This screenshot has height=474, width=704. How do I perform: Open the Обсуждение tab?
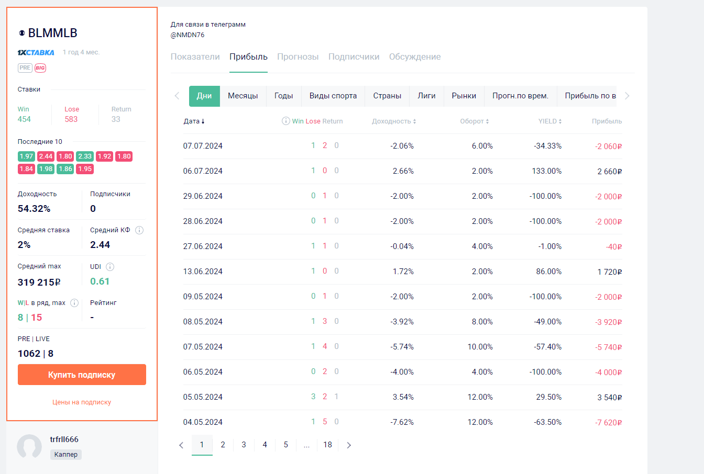click(x=415, y=57)
